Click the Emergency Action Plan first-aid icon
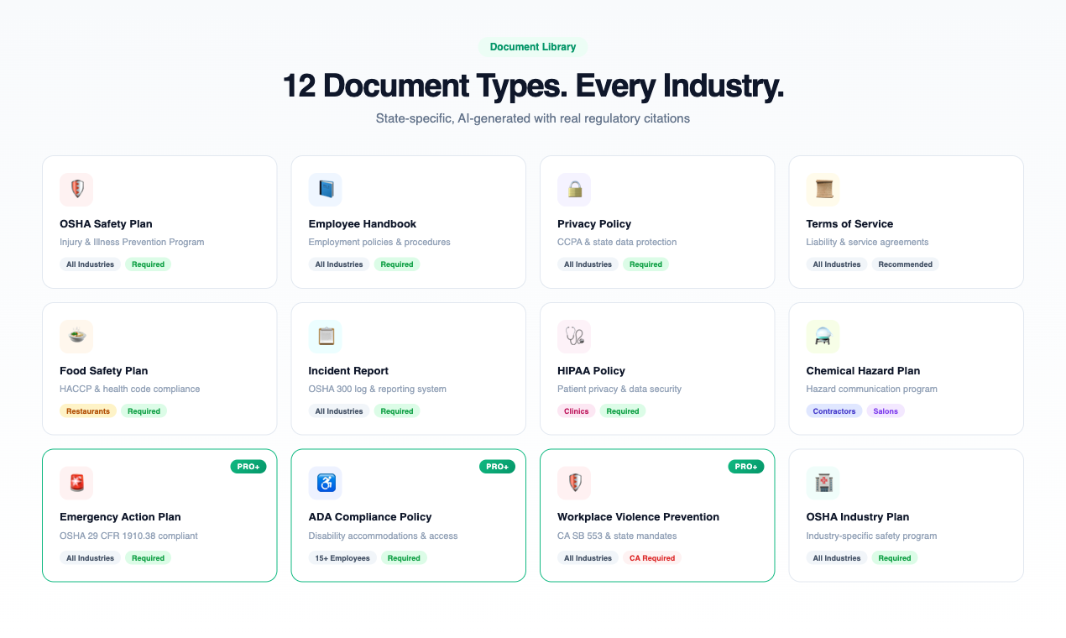1066x638 pixels. (76, 483)
